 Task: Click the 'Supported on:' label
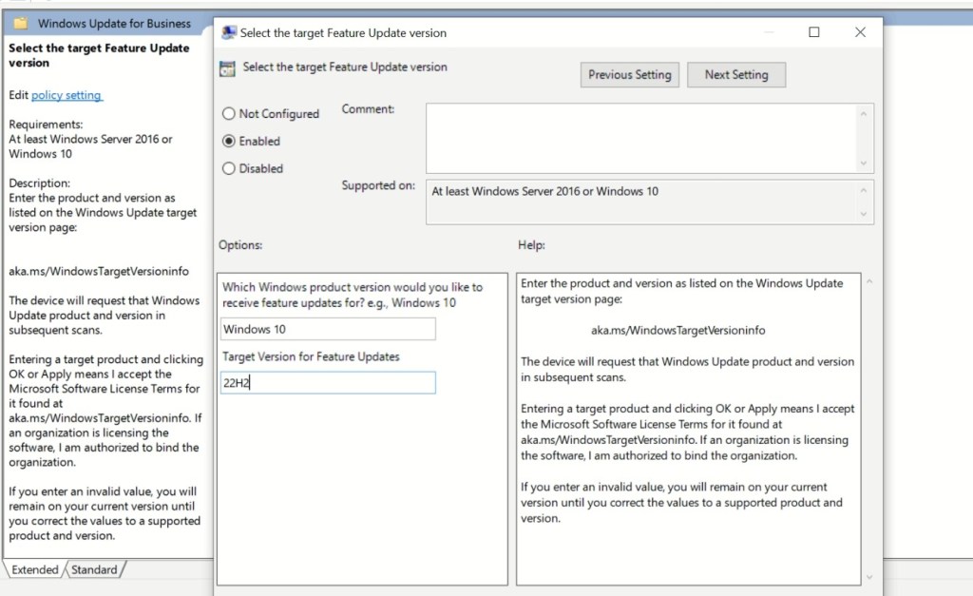point(378,185)
